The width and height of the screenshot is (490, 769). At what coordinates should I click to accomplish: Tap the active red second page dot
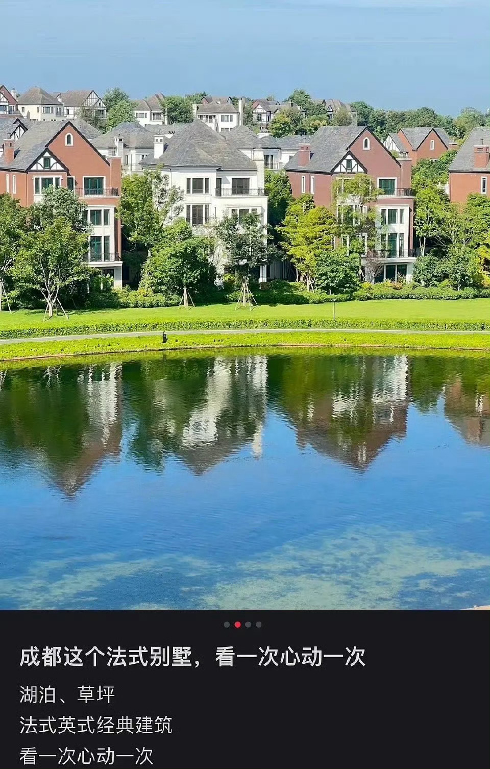coord(237,624)
